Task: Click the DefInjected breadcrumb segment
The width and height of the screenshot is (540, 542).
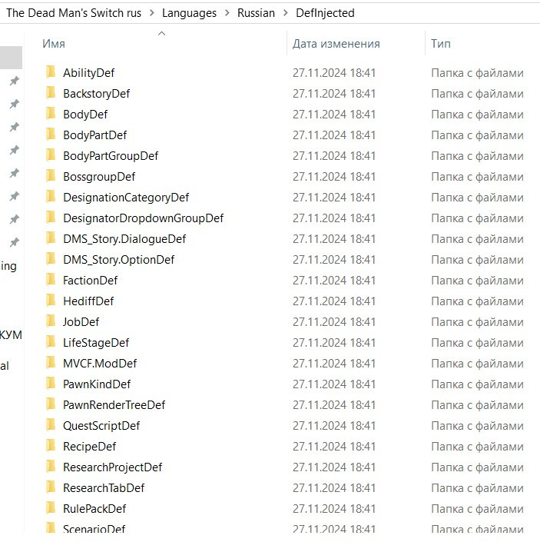Action: pos(325,13)
